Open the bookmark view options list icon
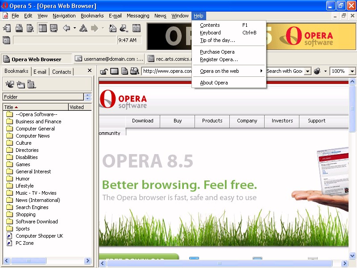Viewport: 357px width, 268px height. 31,84
